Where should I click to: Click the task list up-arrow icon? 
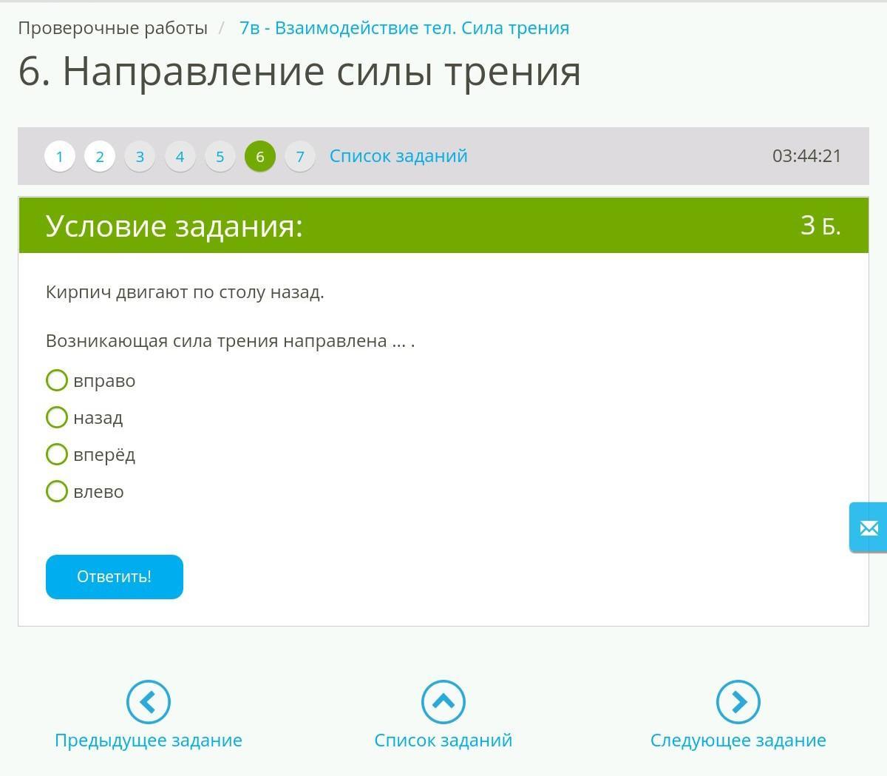[443, 701]
